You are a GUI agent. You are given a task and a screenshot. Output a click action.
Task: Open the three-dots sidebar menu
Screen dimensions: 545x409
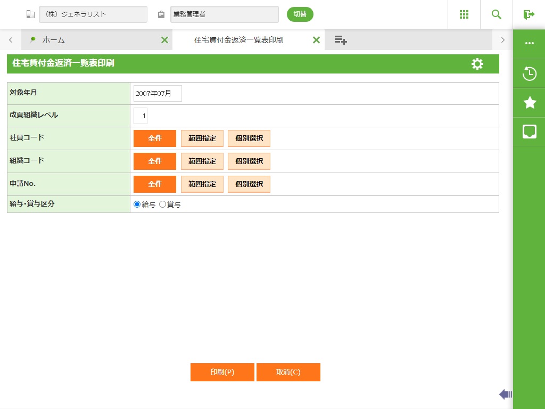tap(530, 44)
